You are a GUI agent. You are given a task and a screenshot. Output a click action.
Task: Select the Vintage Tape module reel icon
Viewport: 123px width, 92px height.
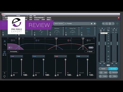[73, 32]
